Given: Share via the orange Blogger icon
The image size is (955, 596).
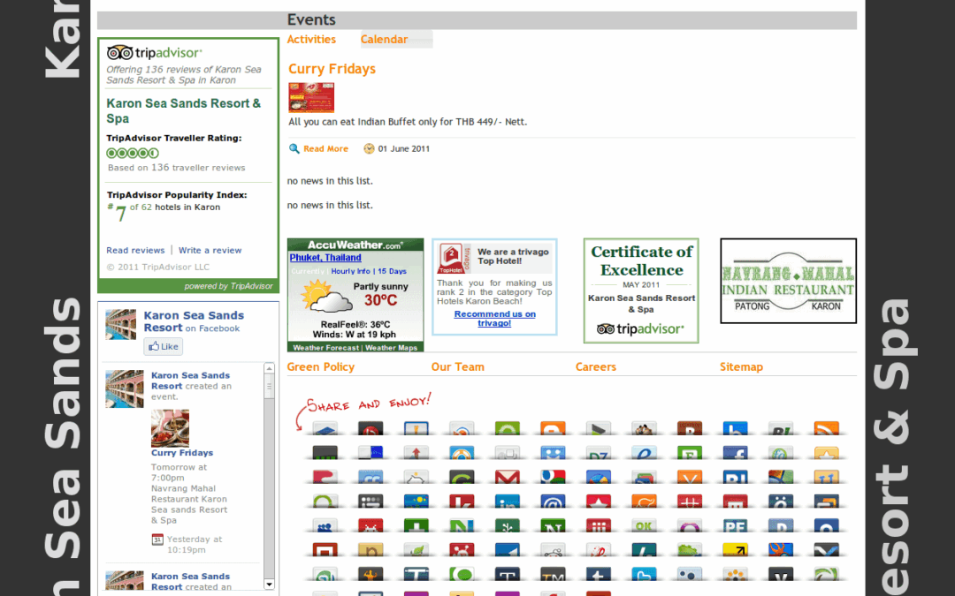Looking at the screenshot, I should pos(553,429).
